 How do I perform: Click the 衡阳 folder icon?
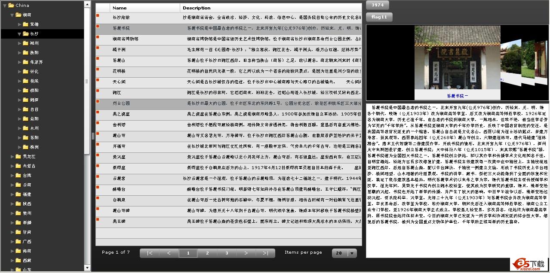point(25,52)
